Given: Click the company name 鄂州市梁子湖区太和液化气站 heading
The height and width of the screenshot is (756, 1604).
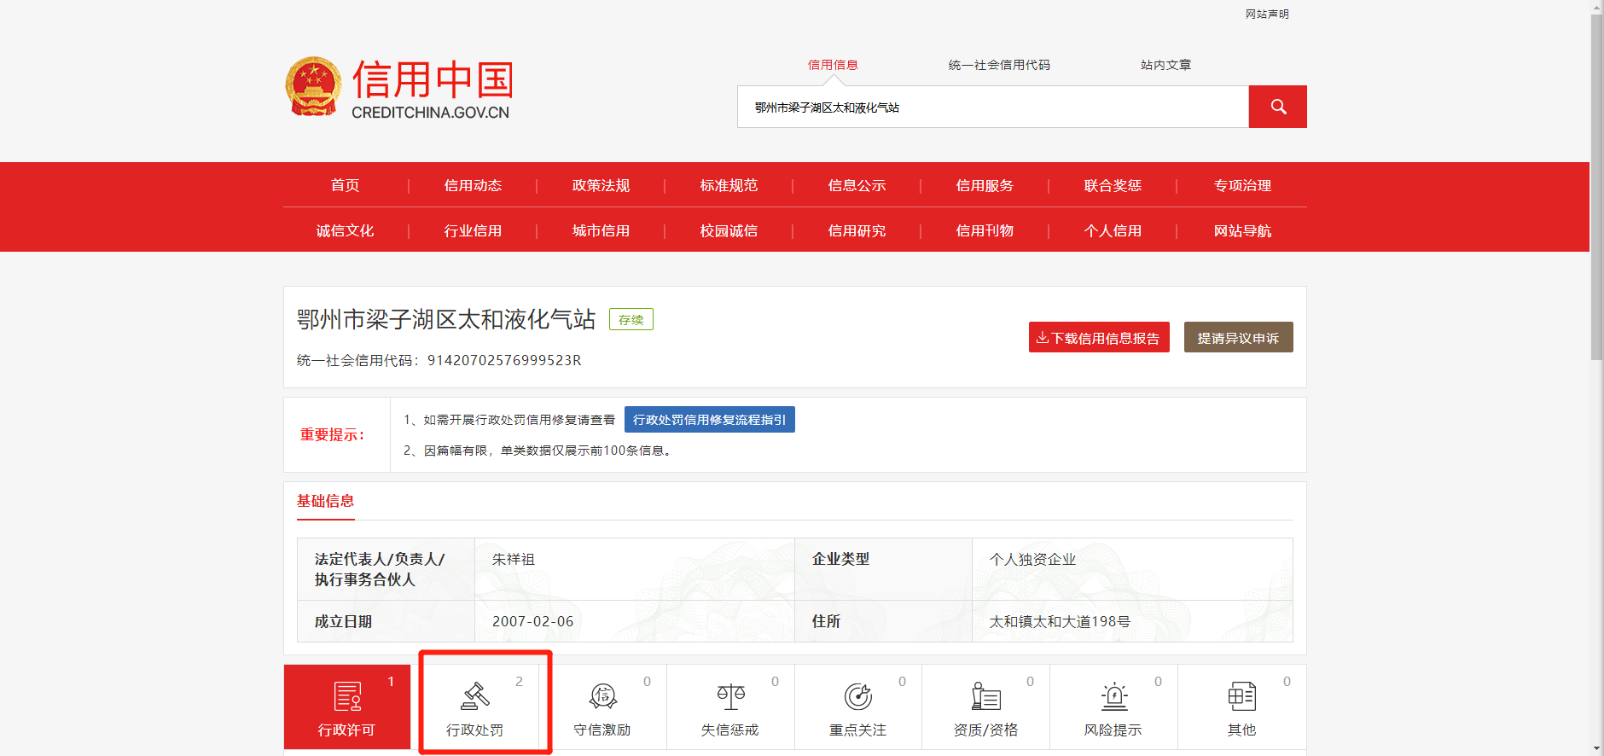Looking at the screenshot, I should 446,319.
